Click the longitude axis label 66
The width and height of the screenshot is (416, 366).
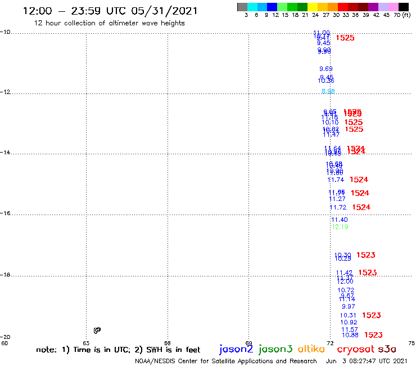point(168,343)
